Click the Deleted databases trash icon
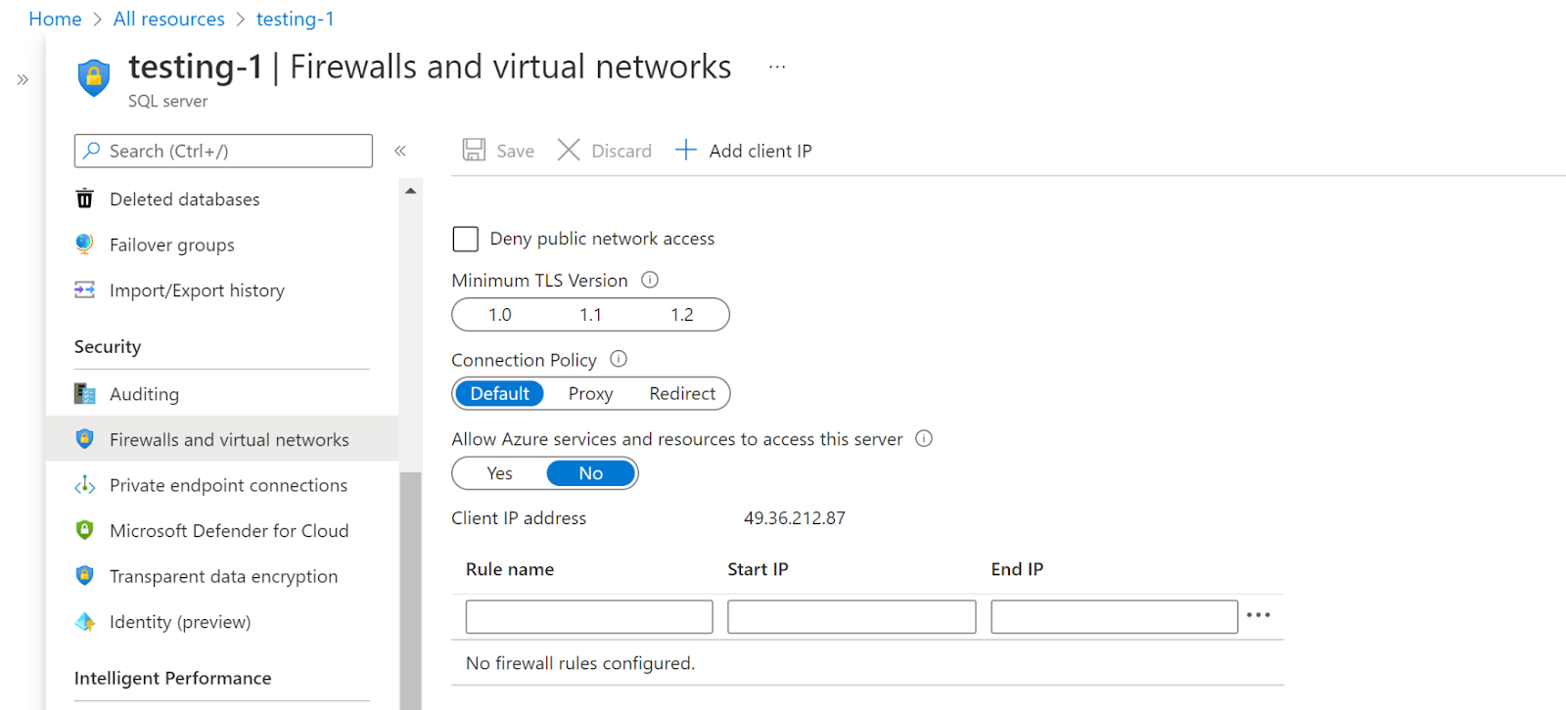The image size is (1566, 710). pos(85,200)
